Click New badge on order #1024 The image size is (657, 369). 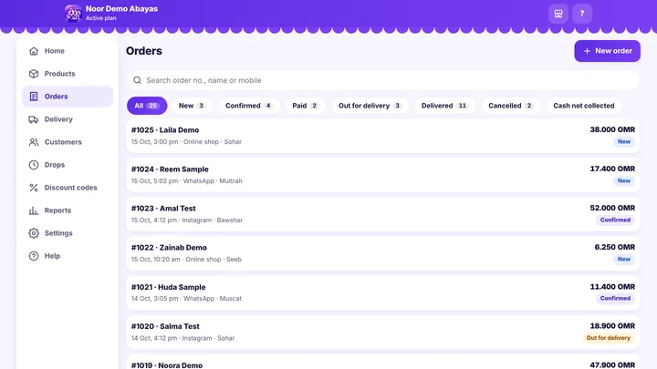tap(624, 181)
